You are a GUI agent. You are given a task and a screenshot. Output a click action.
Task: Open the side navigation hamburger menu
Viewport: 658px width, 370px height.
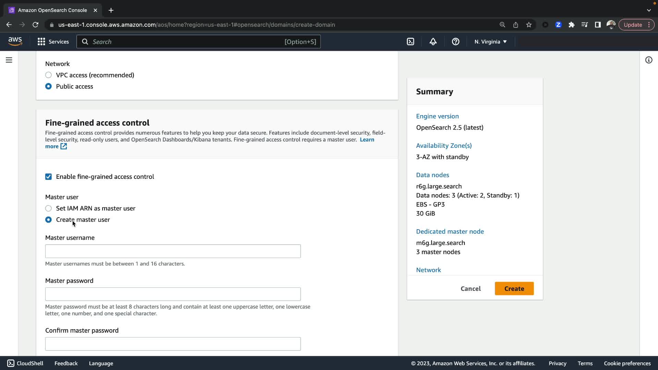9,60
